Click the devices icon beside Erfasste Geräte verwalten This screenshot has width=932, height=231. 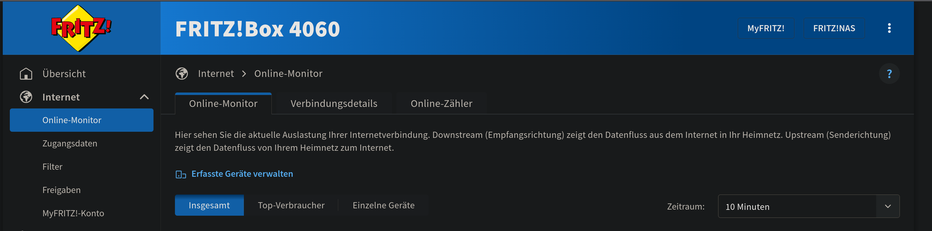(x=180, y=175)
